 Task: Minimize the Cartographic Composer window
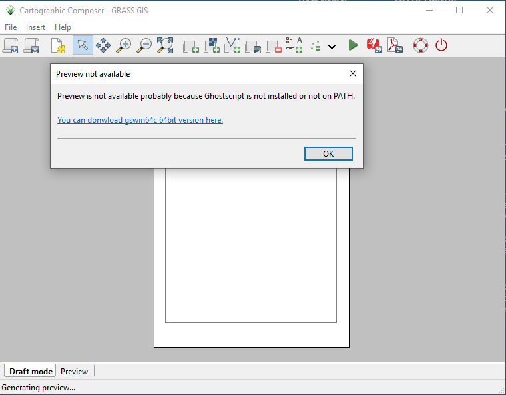point(429,11)
